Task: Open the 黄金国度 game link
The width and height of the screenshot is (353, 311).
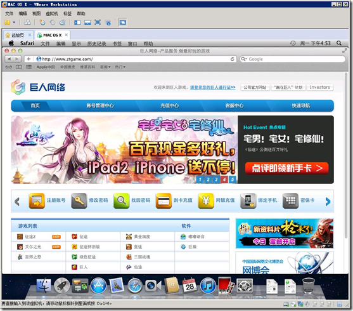Action: 142,237
